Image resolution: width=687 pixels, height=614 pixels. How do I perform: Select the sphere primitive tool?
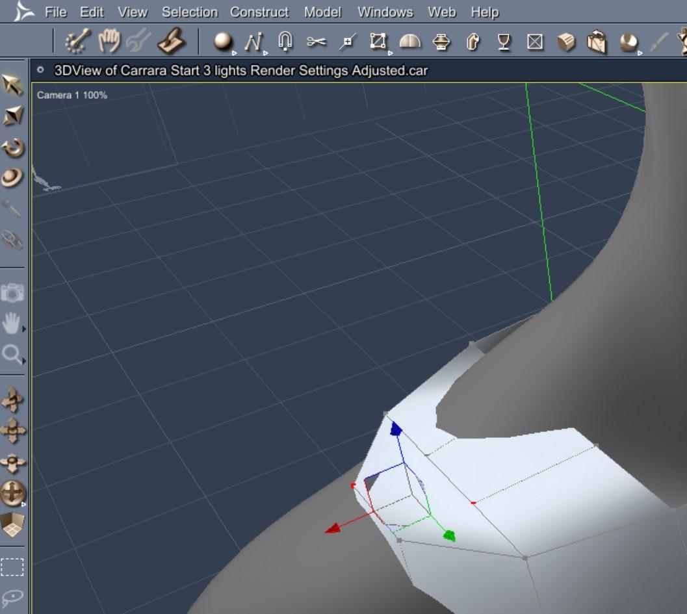223,42
